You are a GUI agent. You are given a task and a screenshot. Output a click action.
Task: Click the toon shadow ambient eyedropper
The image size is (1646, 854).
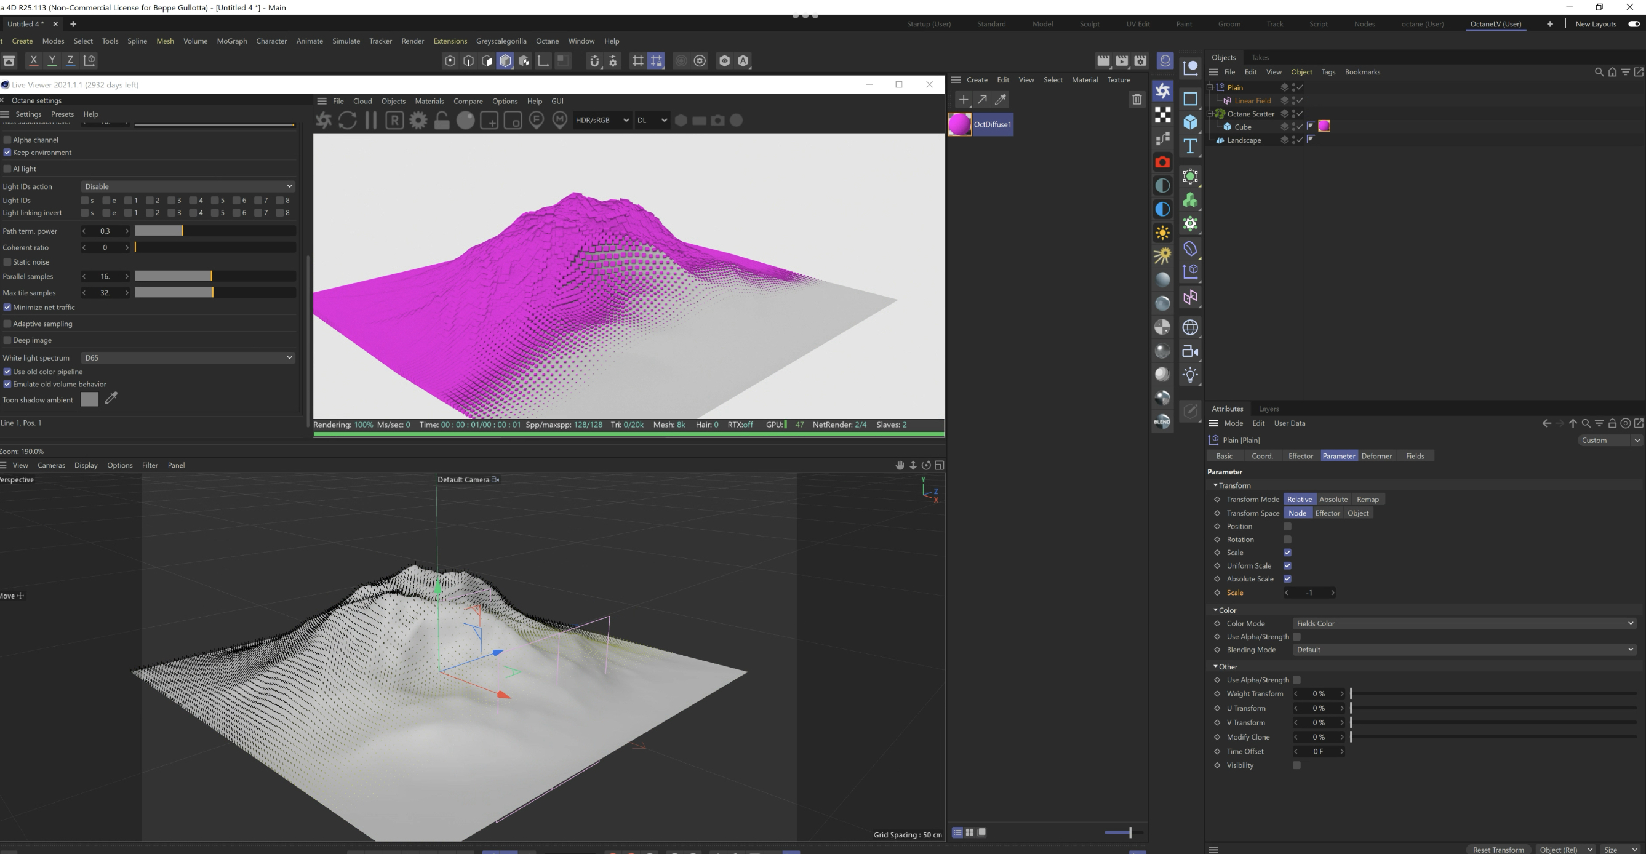[111, 399]
